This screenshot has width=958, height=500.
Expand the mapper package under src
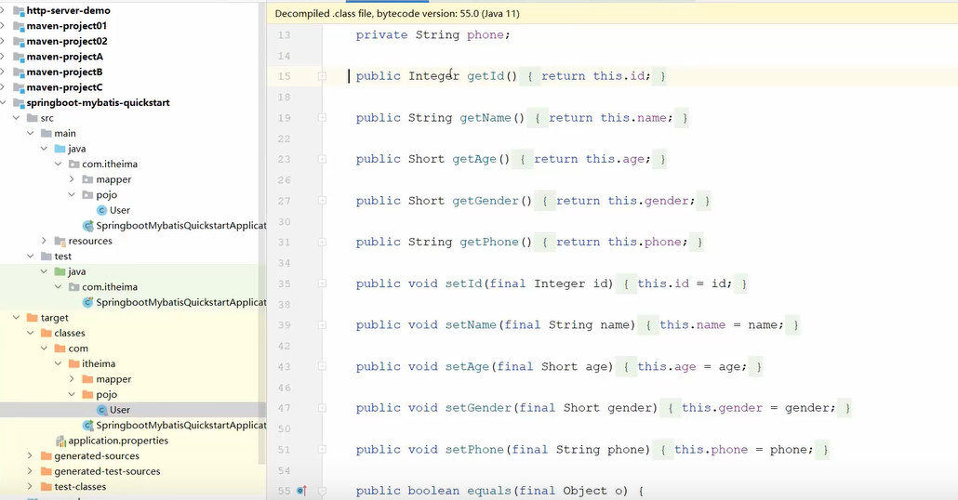point(72,179)
